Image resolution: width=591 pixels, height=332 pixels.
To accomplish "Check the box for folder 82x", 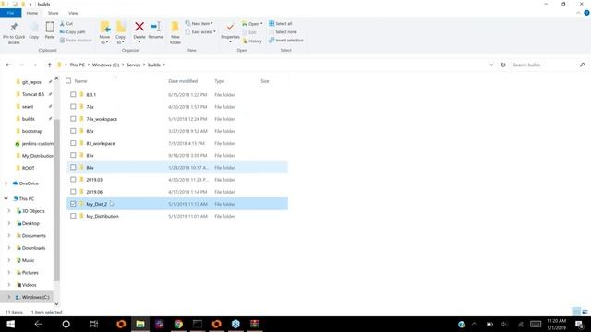I will coord(73,131).
